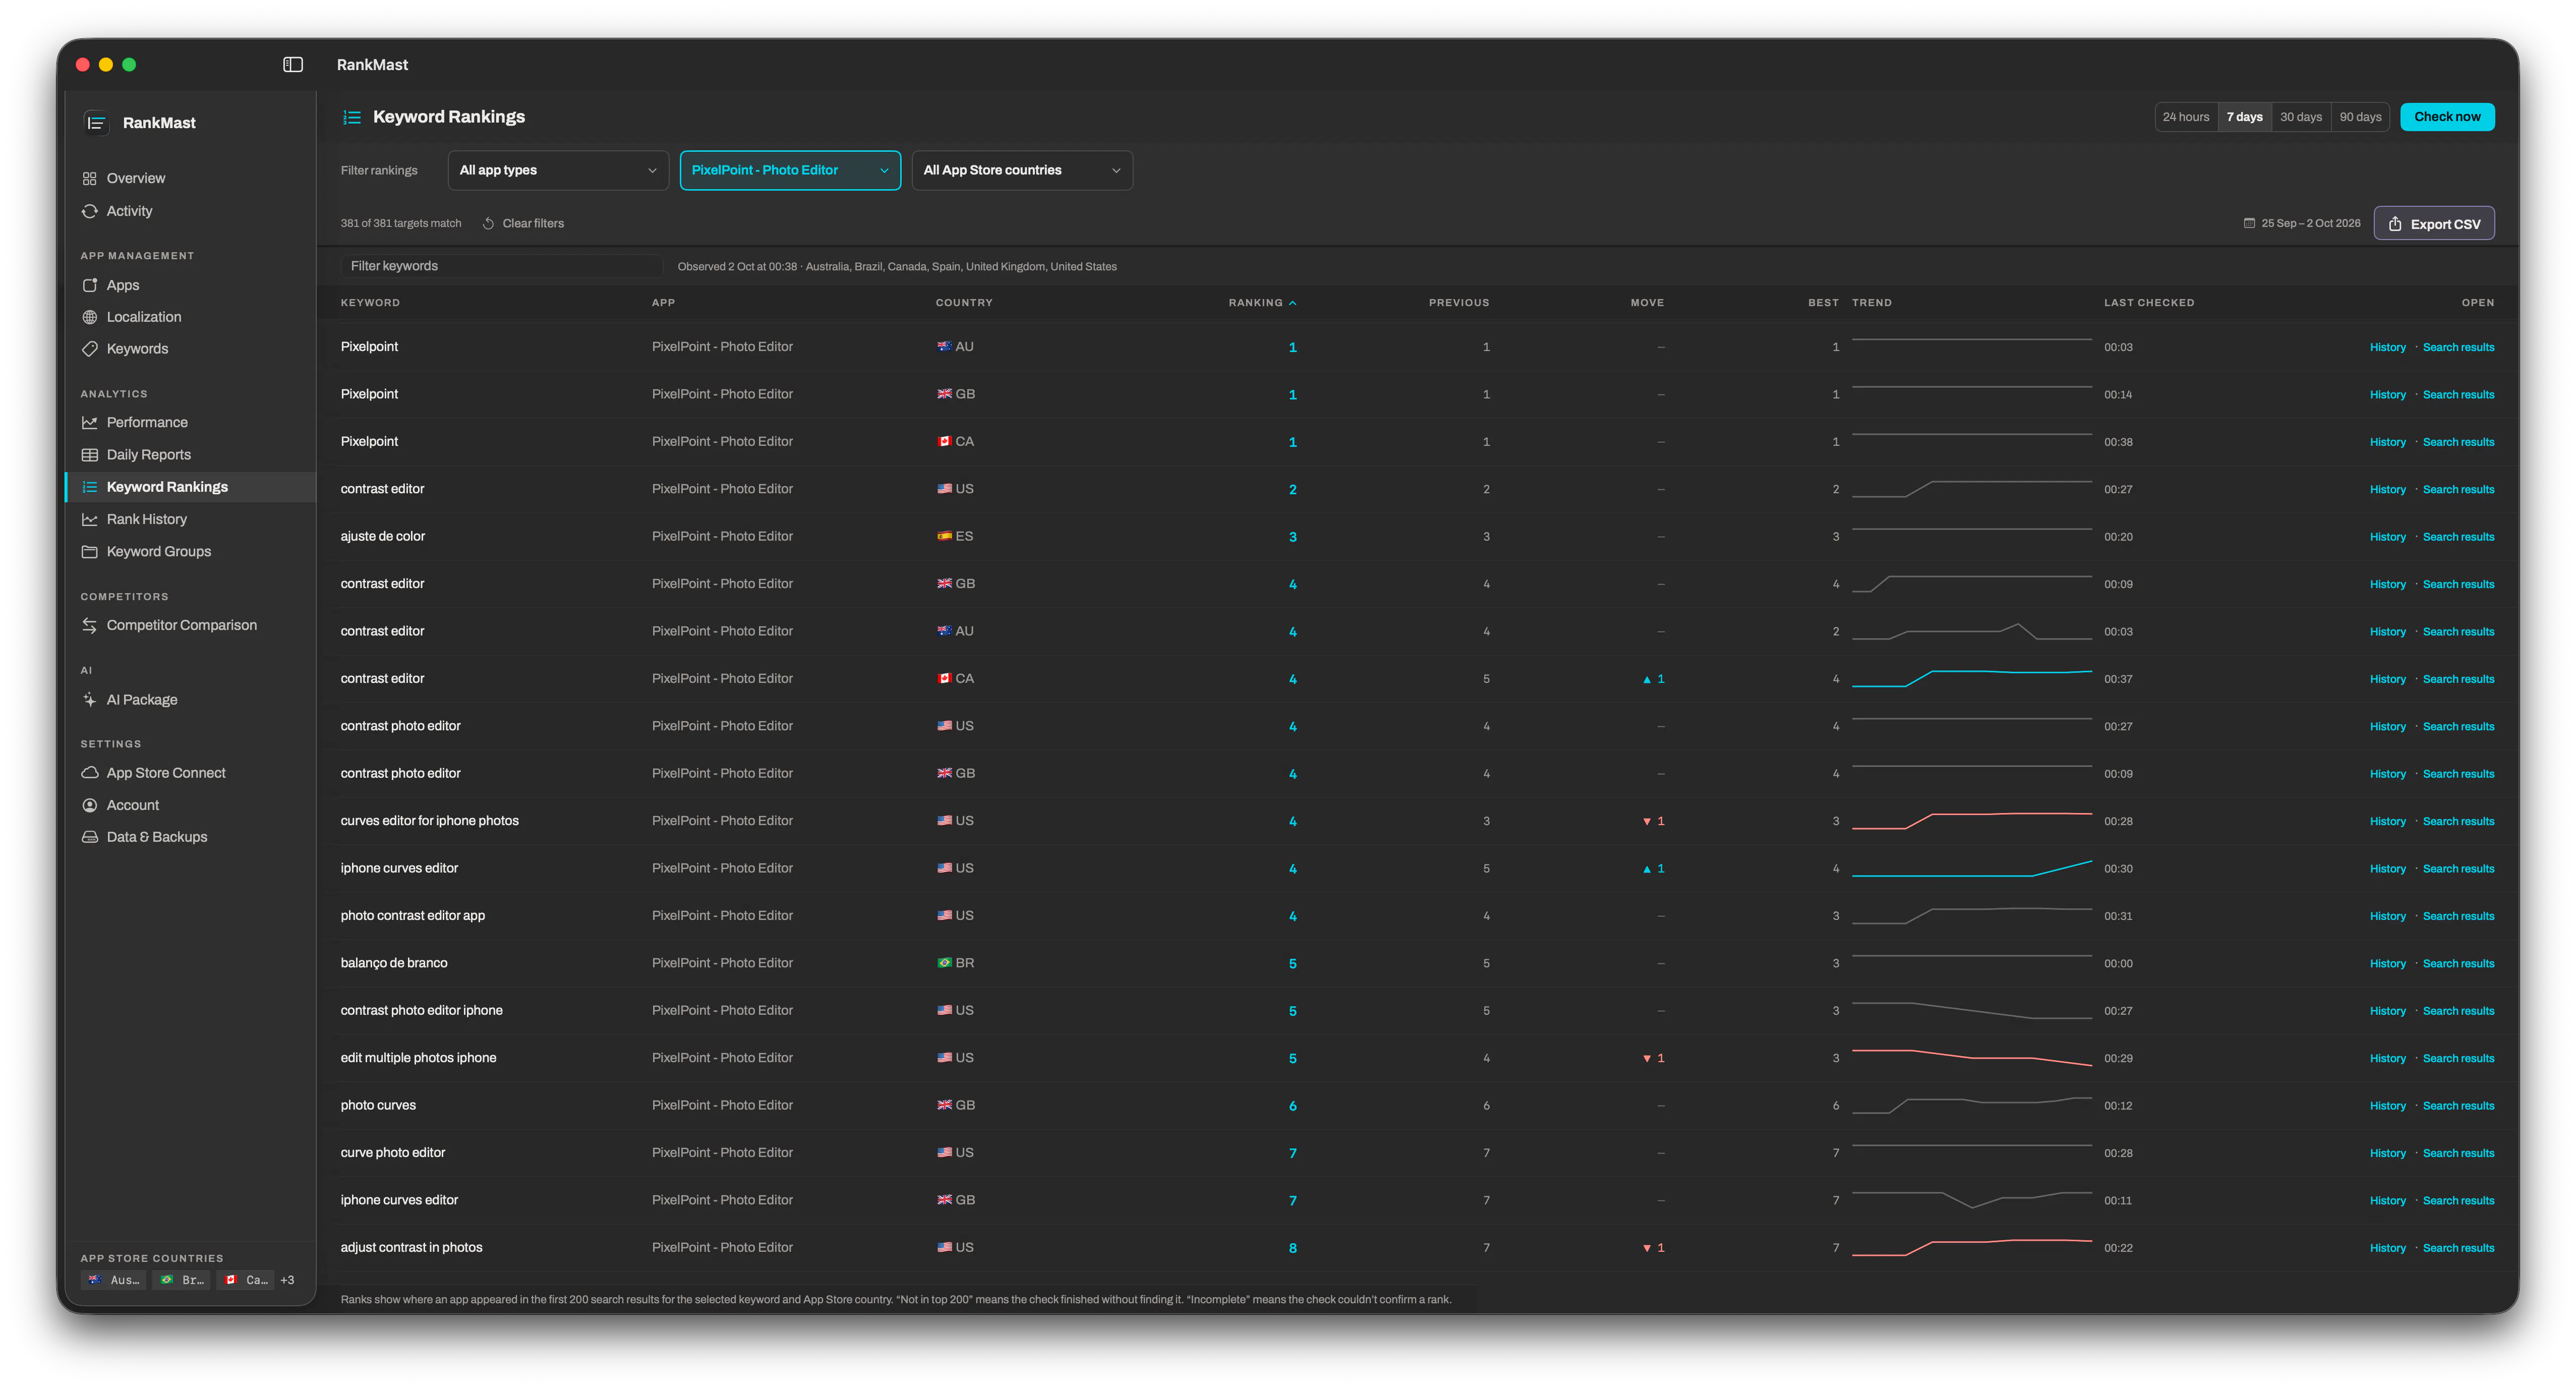Click the Check now button

click(2447, 117)
